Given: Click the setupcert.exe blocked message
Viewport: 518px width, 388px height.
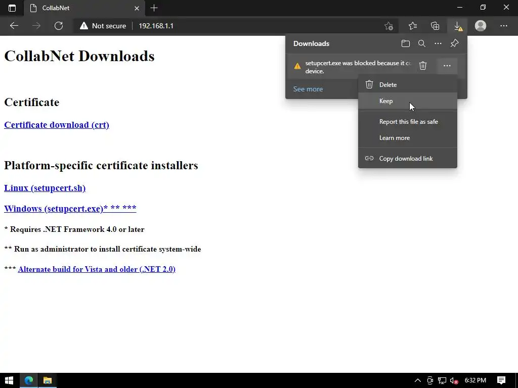Looking at the screenshot, I should pyautogui.click(x=358, y=67).
